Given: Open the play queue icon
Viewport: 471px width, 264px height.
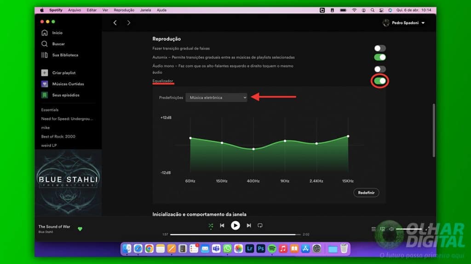Looking at the screenshot, I should point(373,229).
